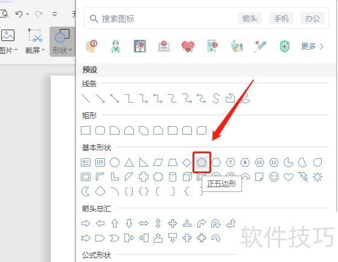Select the head with alert icon
This screenshot has width=338, height=262.
click(92, 46)
